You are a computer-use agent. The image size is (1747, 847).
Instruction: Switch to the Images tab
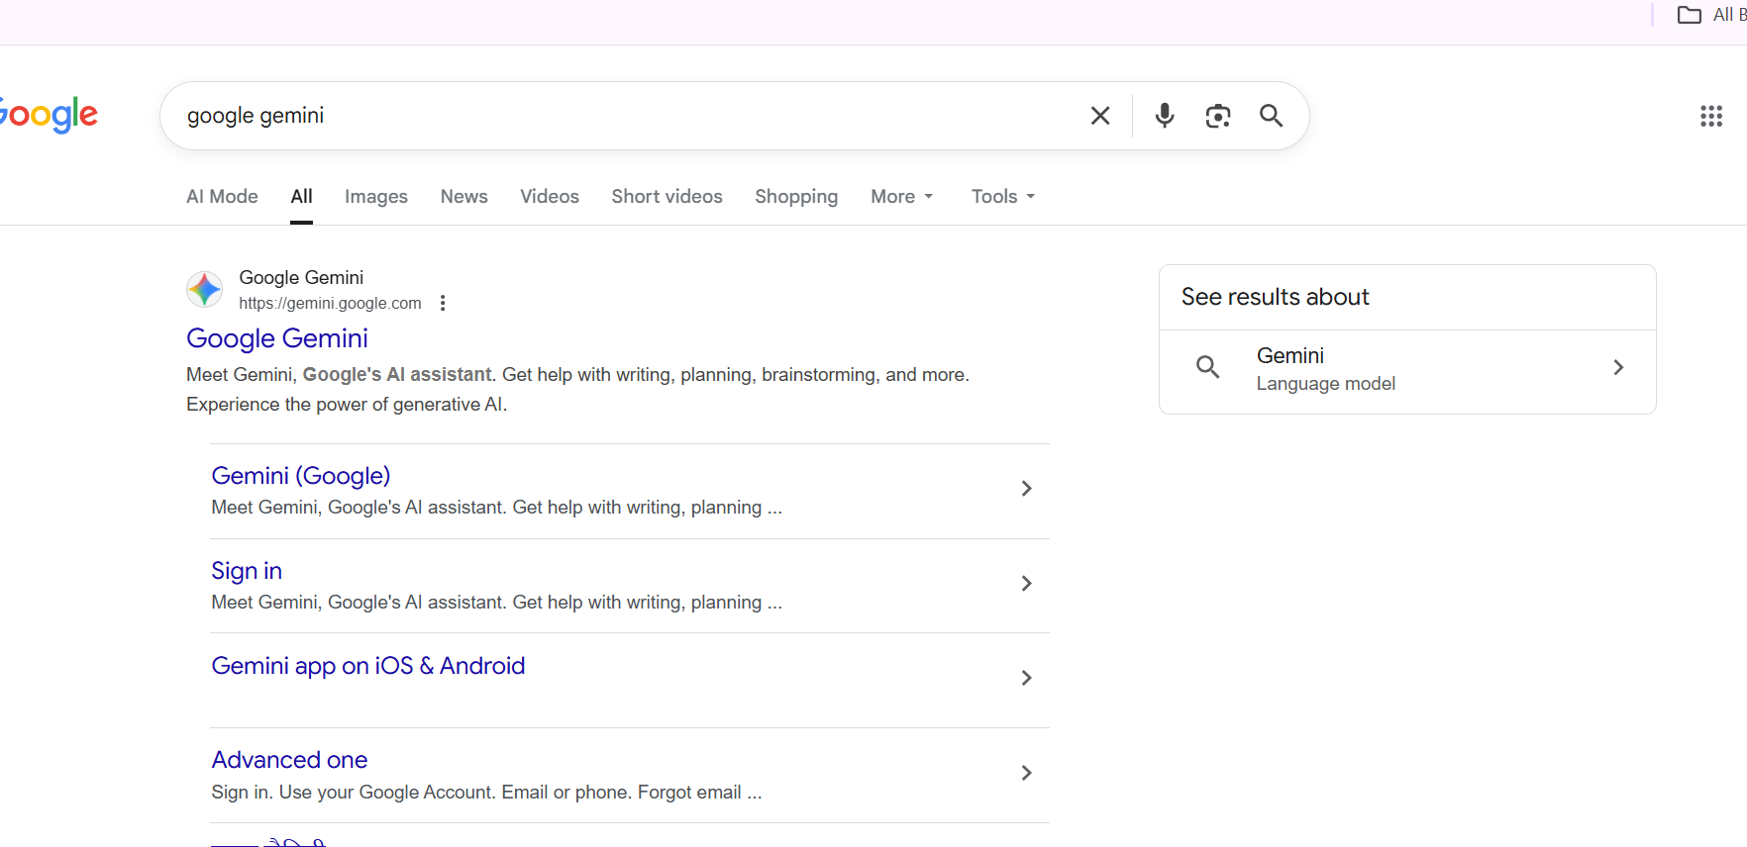tap(375, 197)
